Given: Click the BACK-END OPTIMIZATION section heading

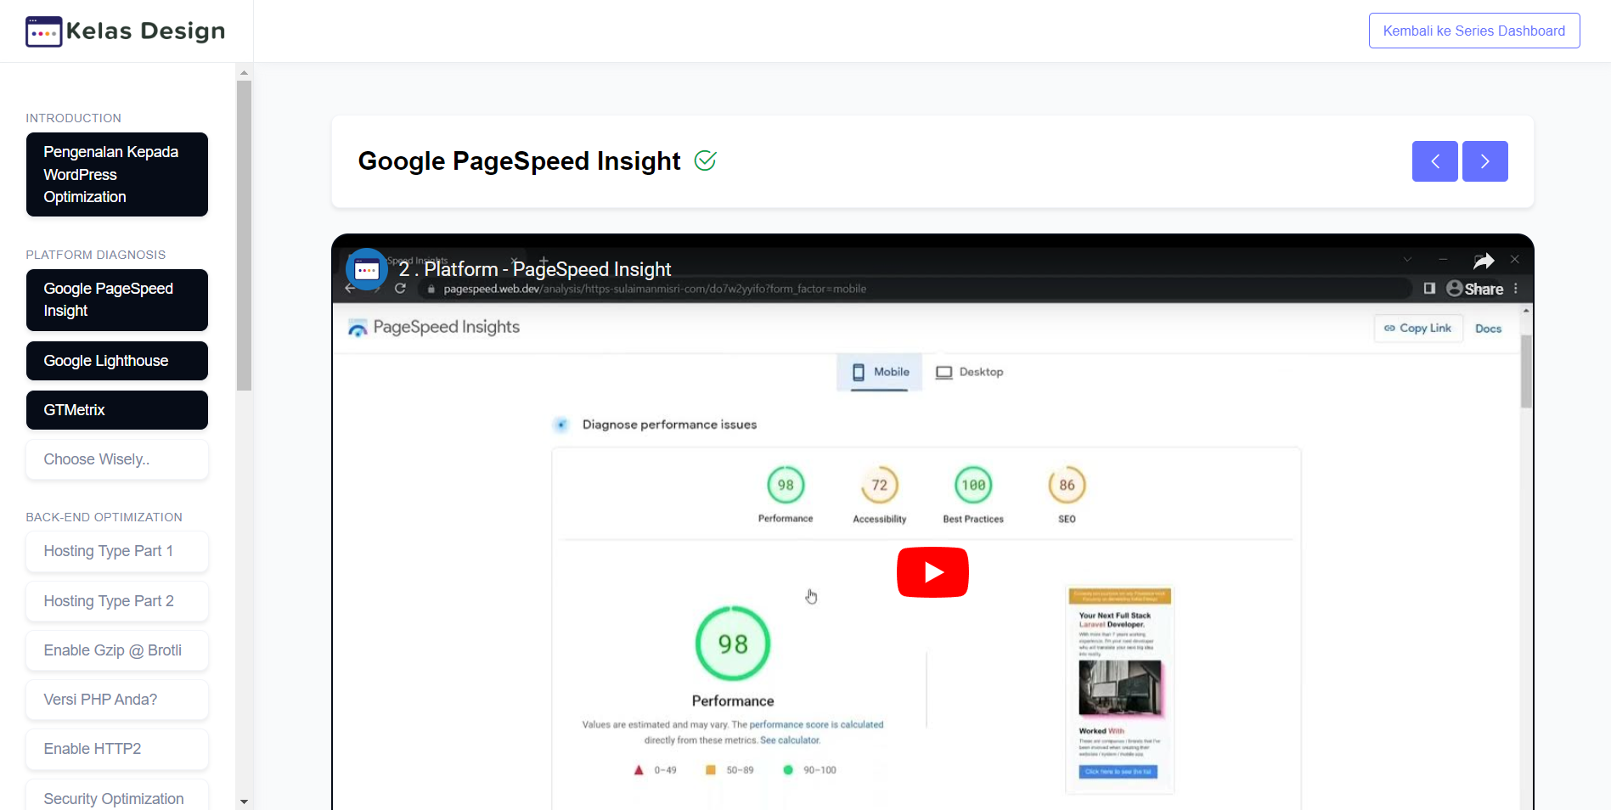Looking at the screenshot, I should pos(104,517).
